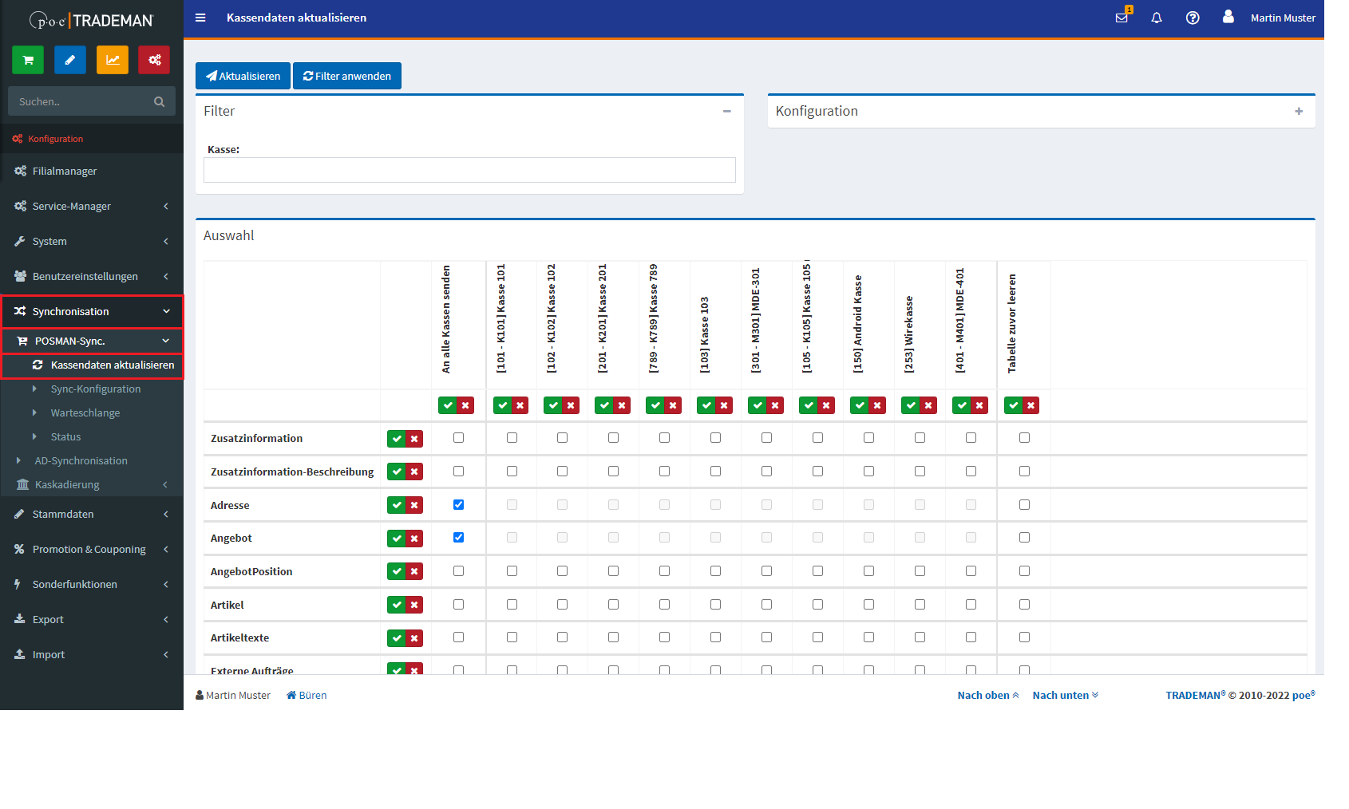Uncheck Adresse 'An alle Kassen senden' checkbox
The height and width of the screenshot is (809, 1349).
tap(458, 504)
